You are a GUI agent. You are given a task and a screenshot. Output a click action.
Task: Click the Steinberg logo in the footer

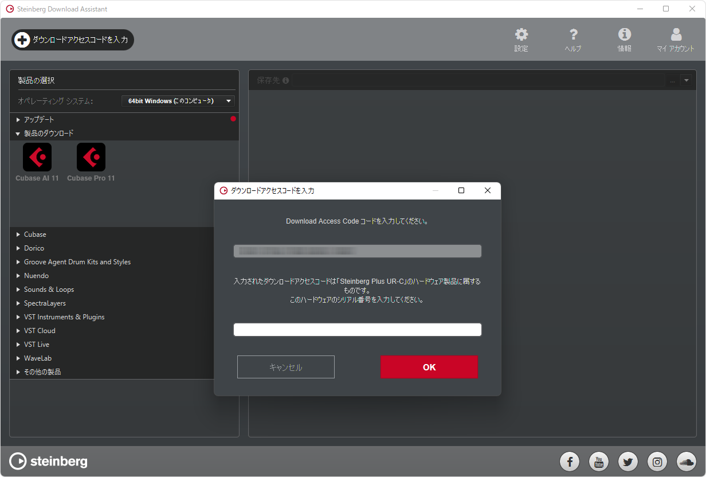coord(49,461)
